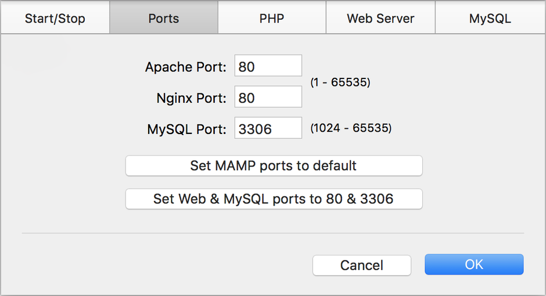The height and width of the screenshot is (296, 546).
Task: Click Set Web & MySQL ports to 80 & 3306
Action: (274, 199)
